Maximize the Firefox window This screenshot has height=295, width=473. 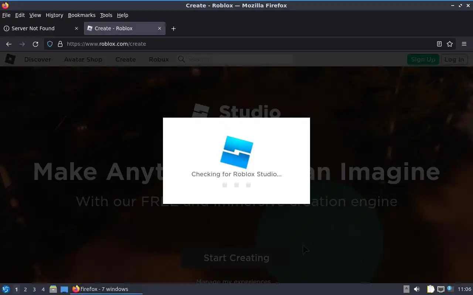point(460,6)
